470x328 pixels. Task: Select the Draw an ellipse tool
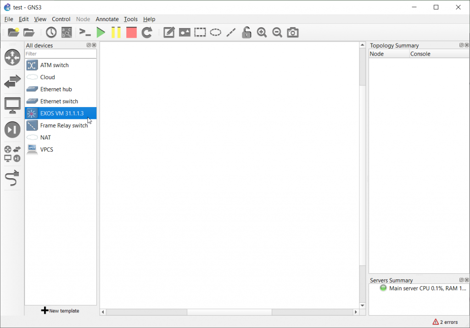click(x=216, y=33)
